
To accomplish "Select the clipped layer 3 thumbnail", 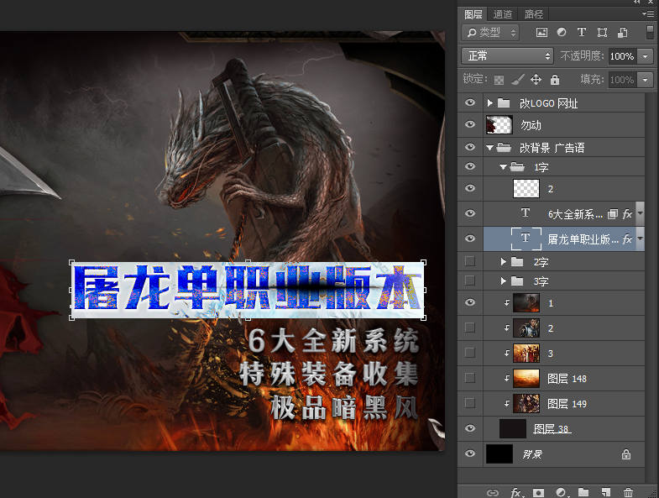I will (526, 354).
